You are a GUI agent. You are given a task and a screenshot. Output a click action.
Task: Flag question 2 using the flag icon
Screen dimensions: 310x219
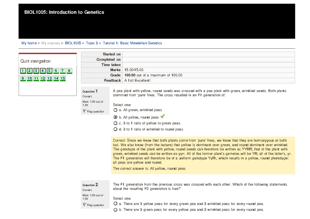[84, 205]
